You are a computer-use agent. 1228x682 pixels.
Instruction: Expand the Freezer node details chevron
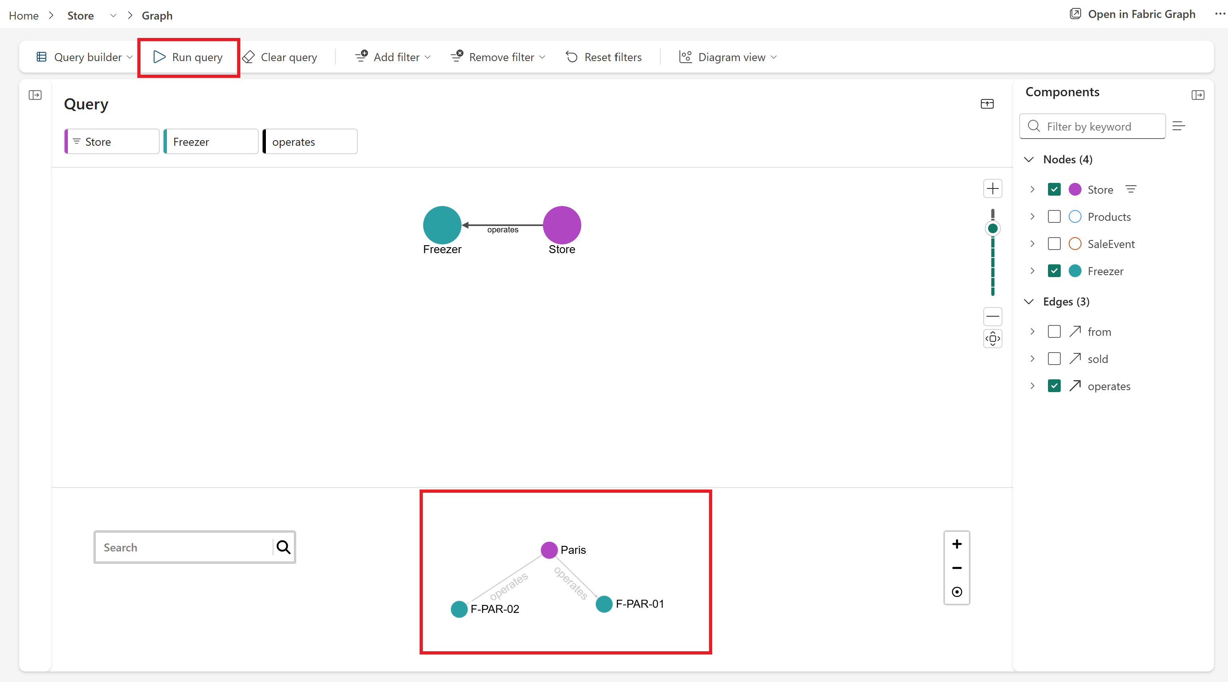tap(1032, 271)
